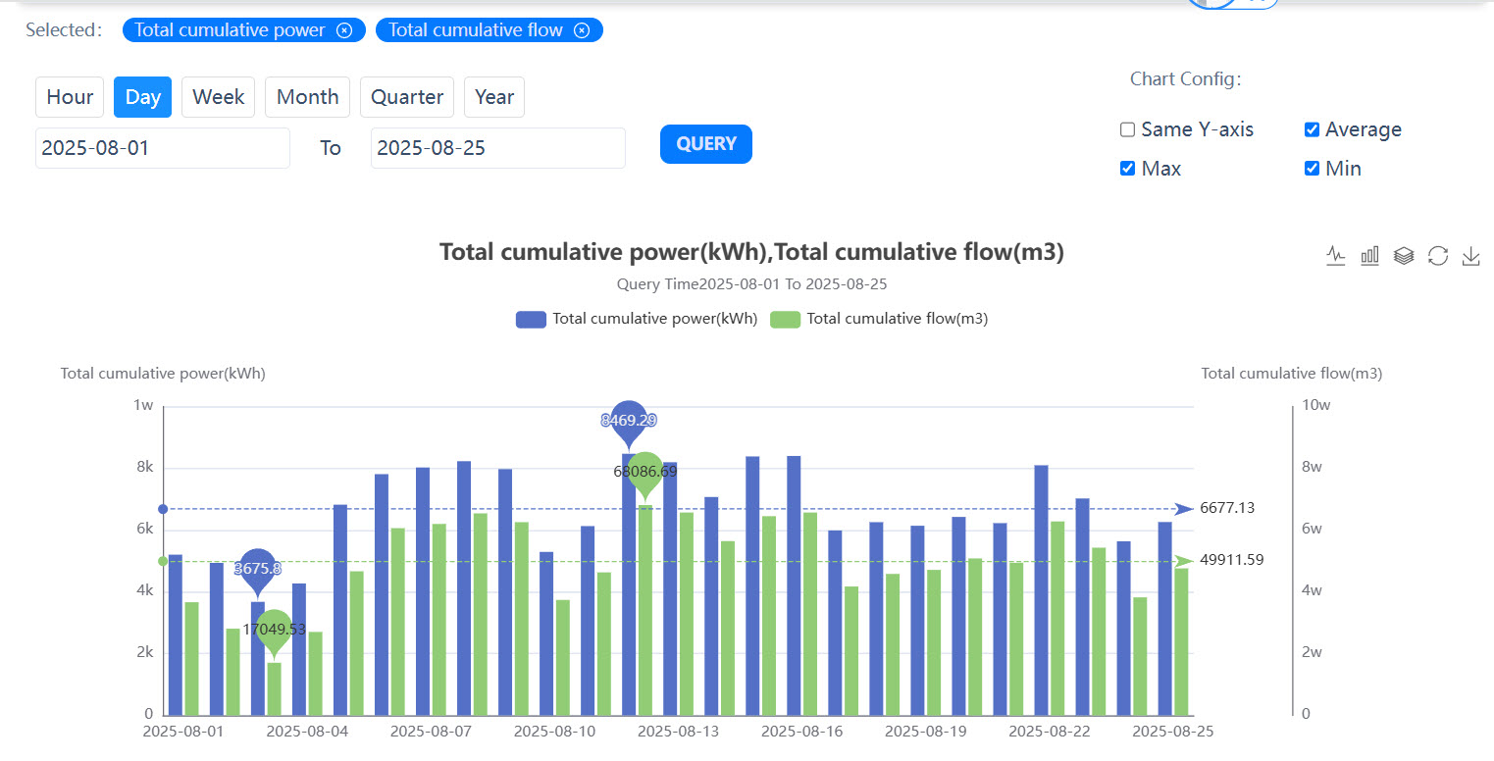
Task: Disable the Min checkbox
Action: click(1312, 169)
